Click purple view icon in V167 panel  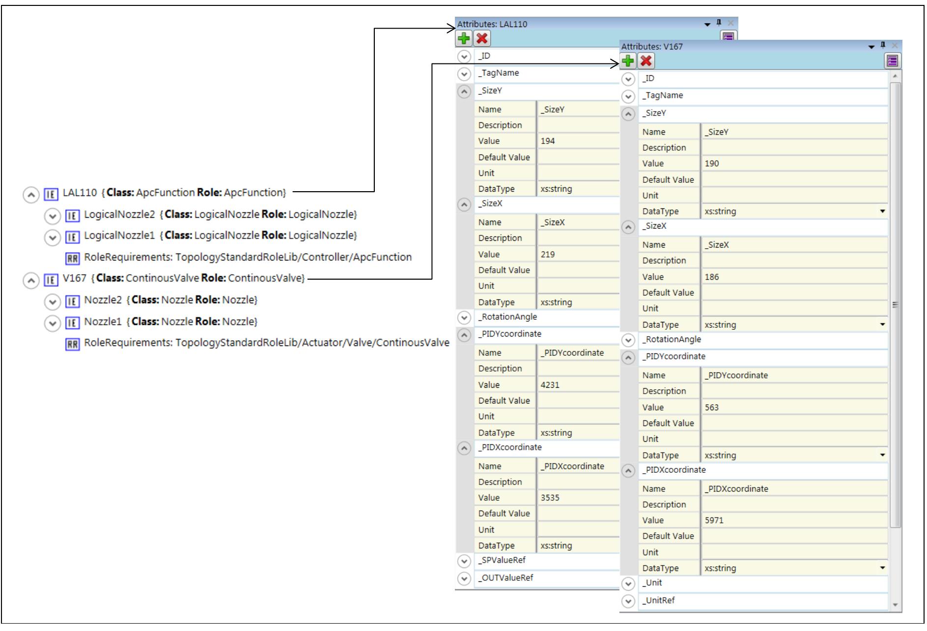[x=892, y=61]
